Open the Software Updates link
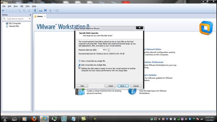The height and width of the screenshot is (122, 217). [x=150, y=75]
